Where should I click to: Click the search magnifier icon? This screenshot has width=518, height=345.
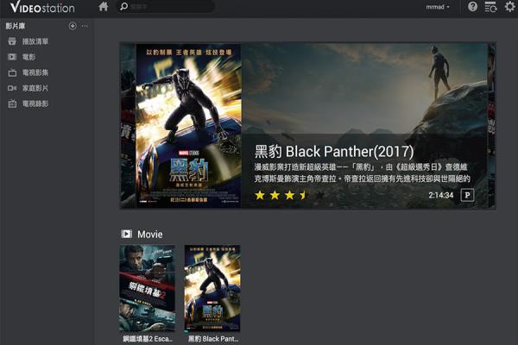(x=123, y=6)
